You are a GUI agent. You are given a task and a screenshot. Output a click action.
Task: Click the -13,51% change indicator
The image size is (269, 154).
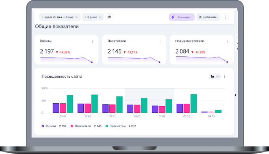click(130, 52)
